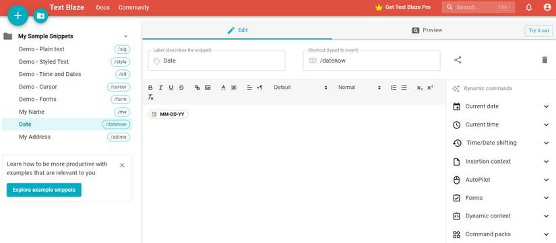This screenshot has height=243, width=556.
Task: Select the My Address snippet
Action: [67, 137]
